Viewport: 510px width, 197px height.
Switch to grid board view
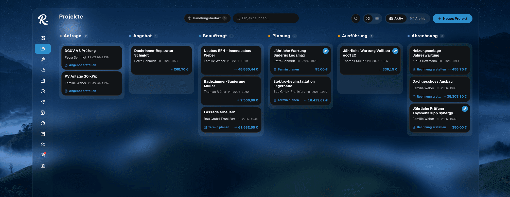point(368,19)
